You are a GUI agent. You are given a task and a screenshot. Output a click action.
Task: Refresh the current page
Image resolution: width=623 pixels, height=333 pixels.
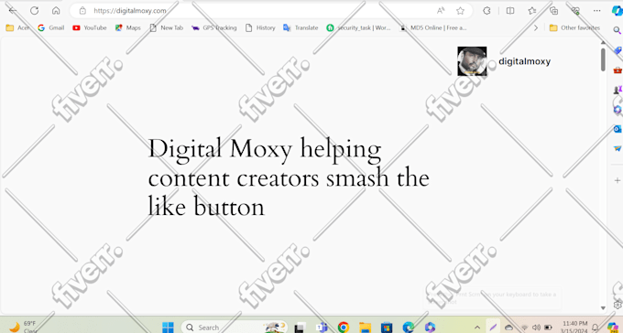(x=34, y=11)
